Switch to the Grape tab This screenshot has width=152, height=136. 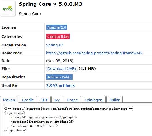(x=72, y=99)
